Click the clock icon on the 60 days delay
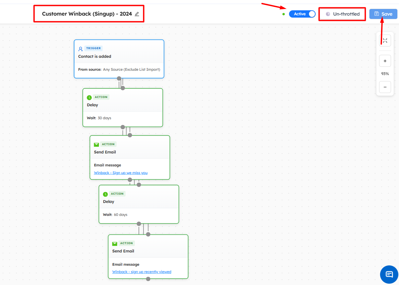Viewport: 399px width, 285px height. pyautogui.click(x=105, y=194)
